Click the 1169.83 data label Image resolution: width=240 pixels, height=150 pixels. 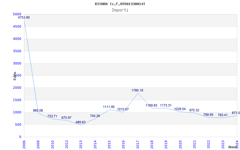coord(151,106)
